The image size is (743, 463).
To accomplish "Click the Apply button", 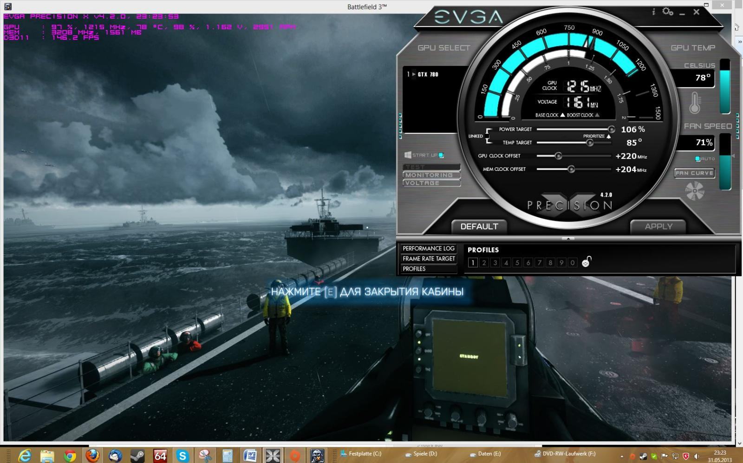I will point(658,227).
